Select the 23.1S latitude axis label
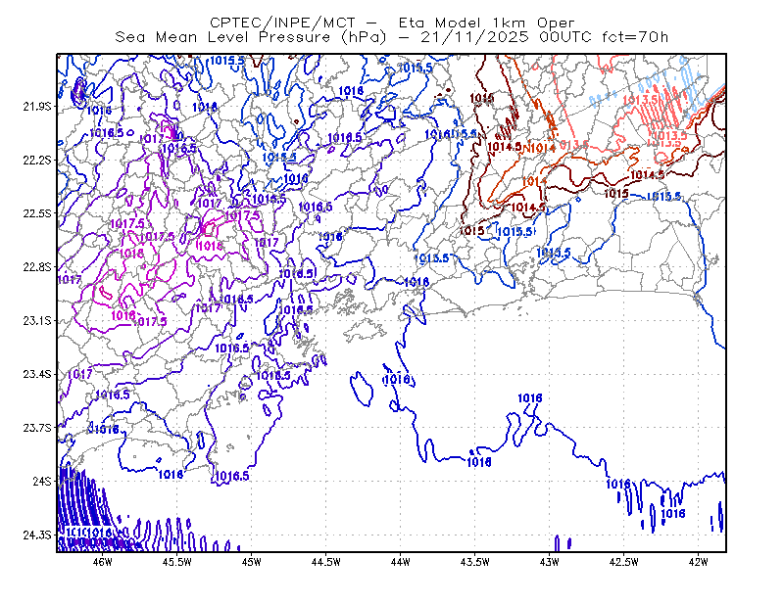The image size is (784, 605). [x=37, y=321]
